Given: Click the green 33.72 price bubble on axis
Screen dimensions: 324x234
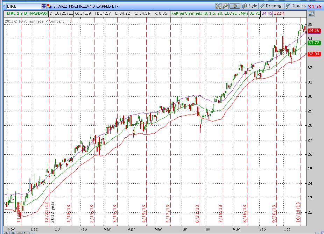Looking at the screenshot, I should pyautogui.click(x=314, y=43).
